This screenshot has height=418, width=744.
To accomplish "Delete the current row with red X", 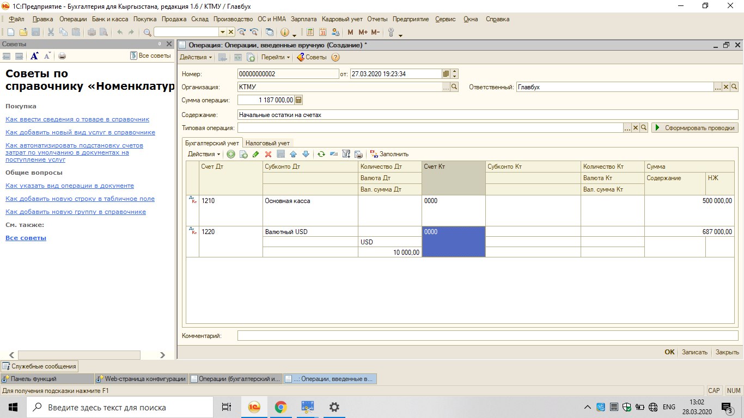I will click(268, 154).
